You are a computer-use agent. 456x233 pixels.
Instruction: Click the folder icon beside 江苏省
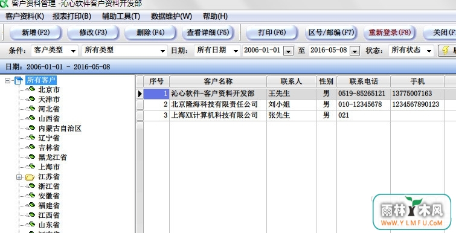(30, 177)
